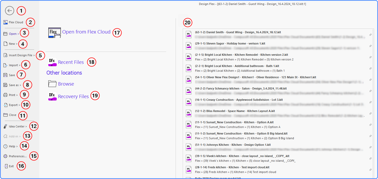The image size is (378, 179).
Task: Click the Browse folder icon
Action: point(52,84)
